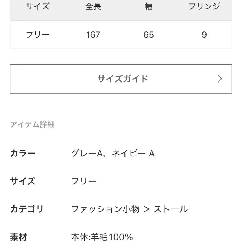Select the ファッション小物 category link
The width and height of the screenshot is (242, 242).
click(105, 209)
